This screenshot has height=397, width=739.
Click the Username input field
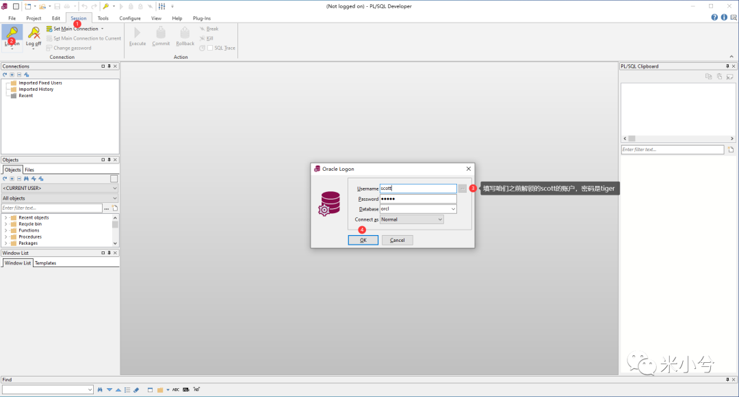pos(418,189)
